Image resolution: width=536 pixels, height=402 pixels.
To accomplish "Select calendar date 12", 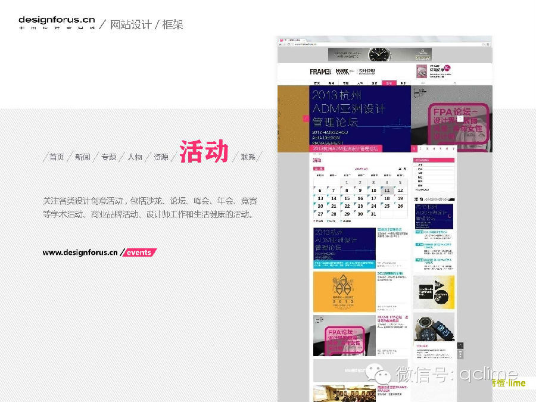I will [x=400, y=190].
